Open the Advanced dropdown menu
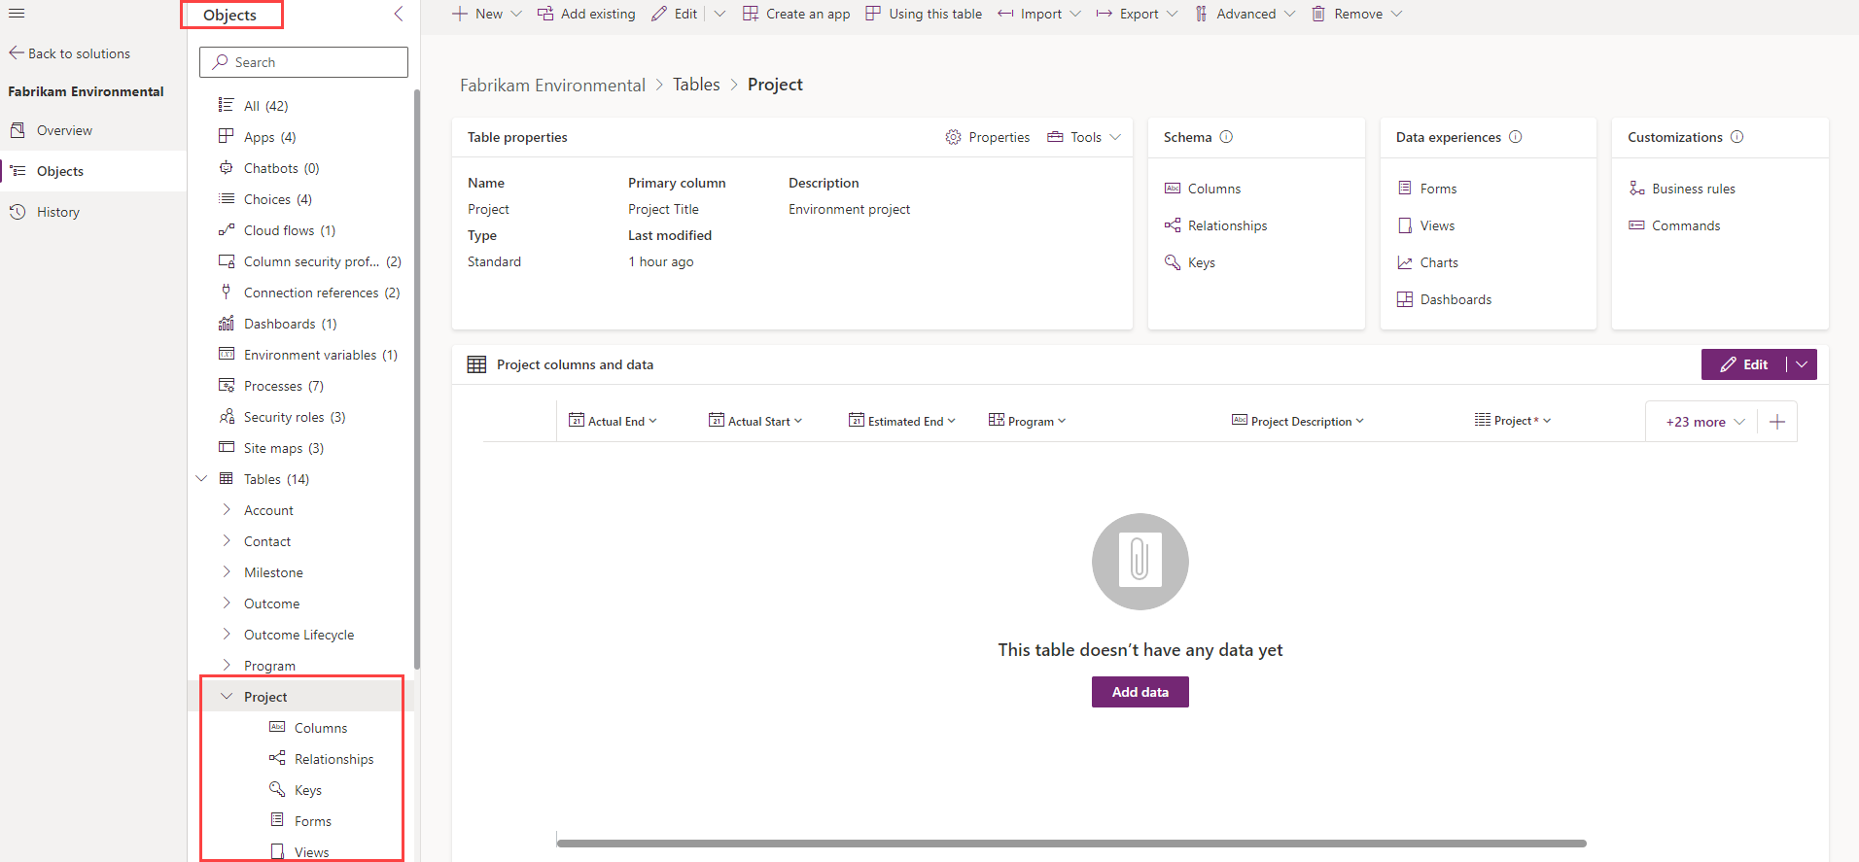This screenshot has height=862, width=1859. 1290,14
